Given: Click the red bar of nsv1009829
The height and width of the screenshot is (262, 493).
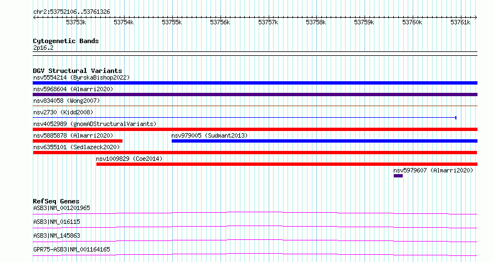Looking at the screenshot, I should [x=287, y=164].
